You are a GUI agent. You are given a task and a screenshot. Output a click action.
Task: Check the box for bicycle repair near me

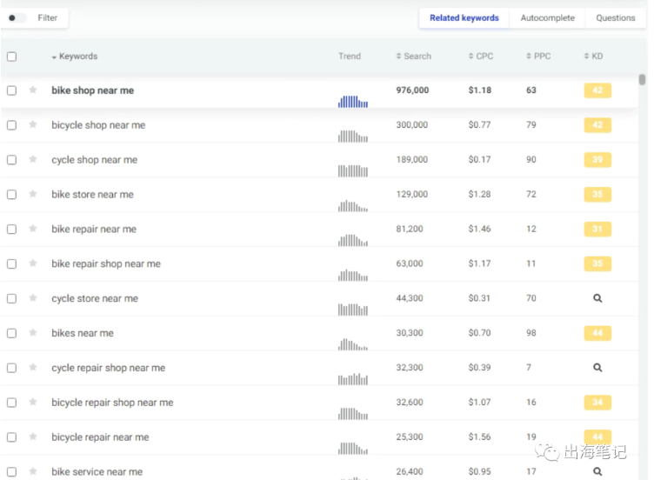pos(11,436)
